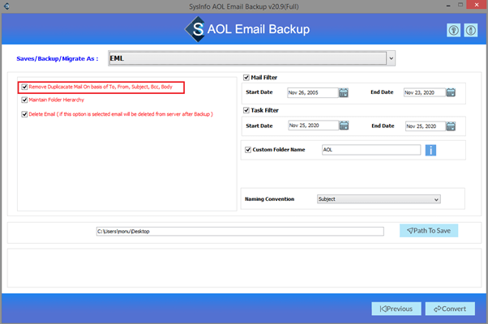Go back with the Previous button

click(396, 309)
